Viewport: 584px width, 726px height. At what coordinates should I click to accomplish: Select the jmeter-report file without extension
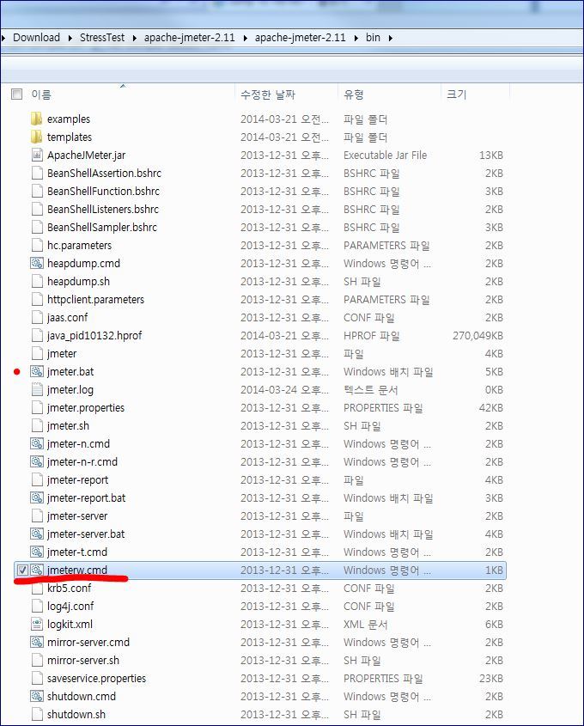(78, 480)
